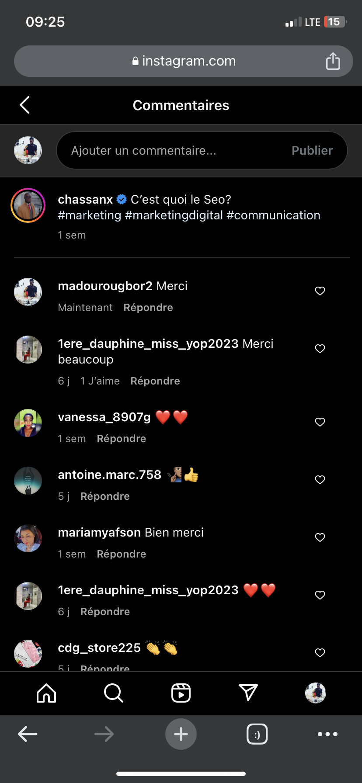Like mariamyafson's comment

point(320,537)
